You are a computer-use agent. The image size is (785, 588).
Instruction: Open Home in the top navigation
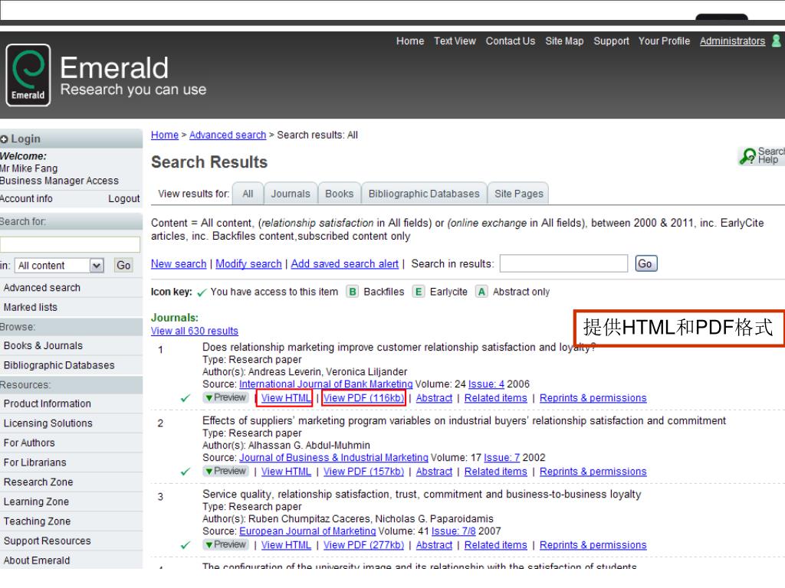pos(410,41)
